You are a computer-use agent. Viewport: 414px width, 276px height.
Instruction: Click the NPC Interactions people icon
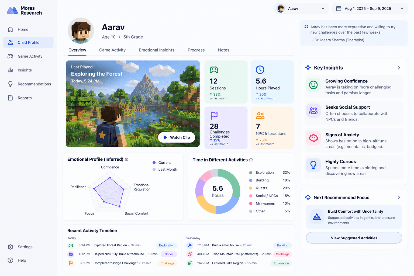click(260, 115)
